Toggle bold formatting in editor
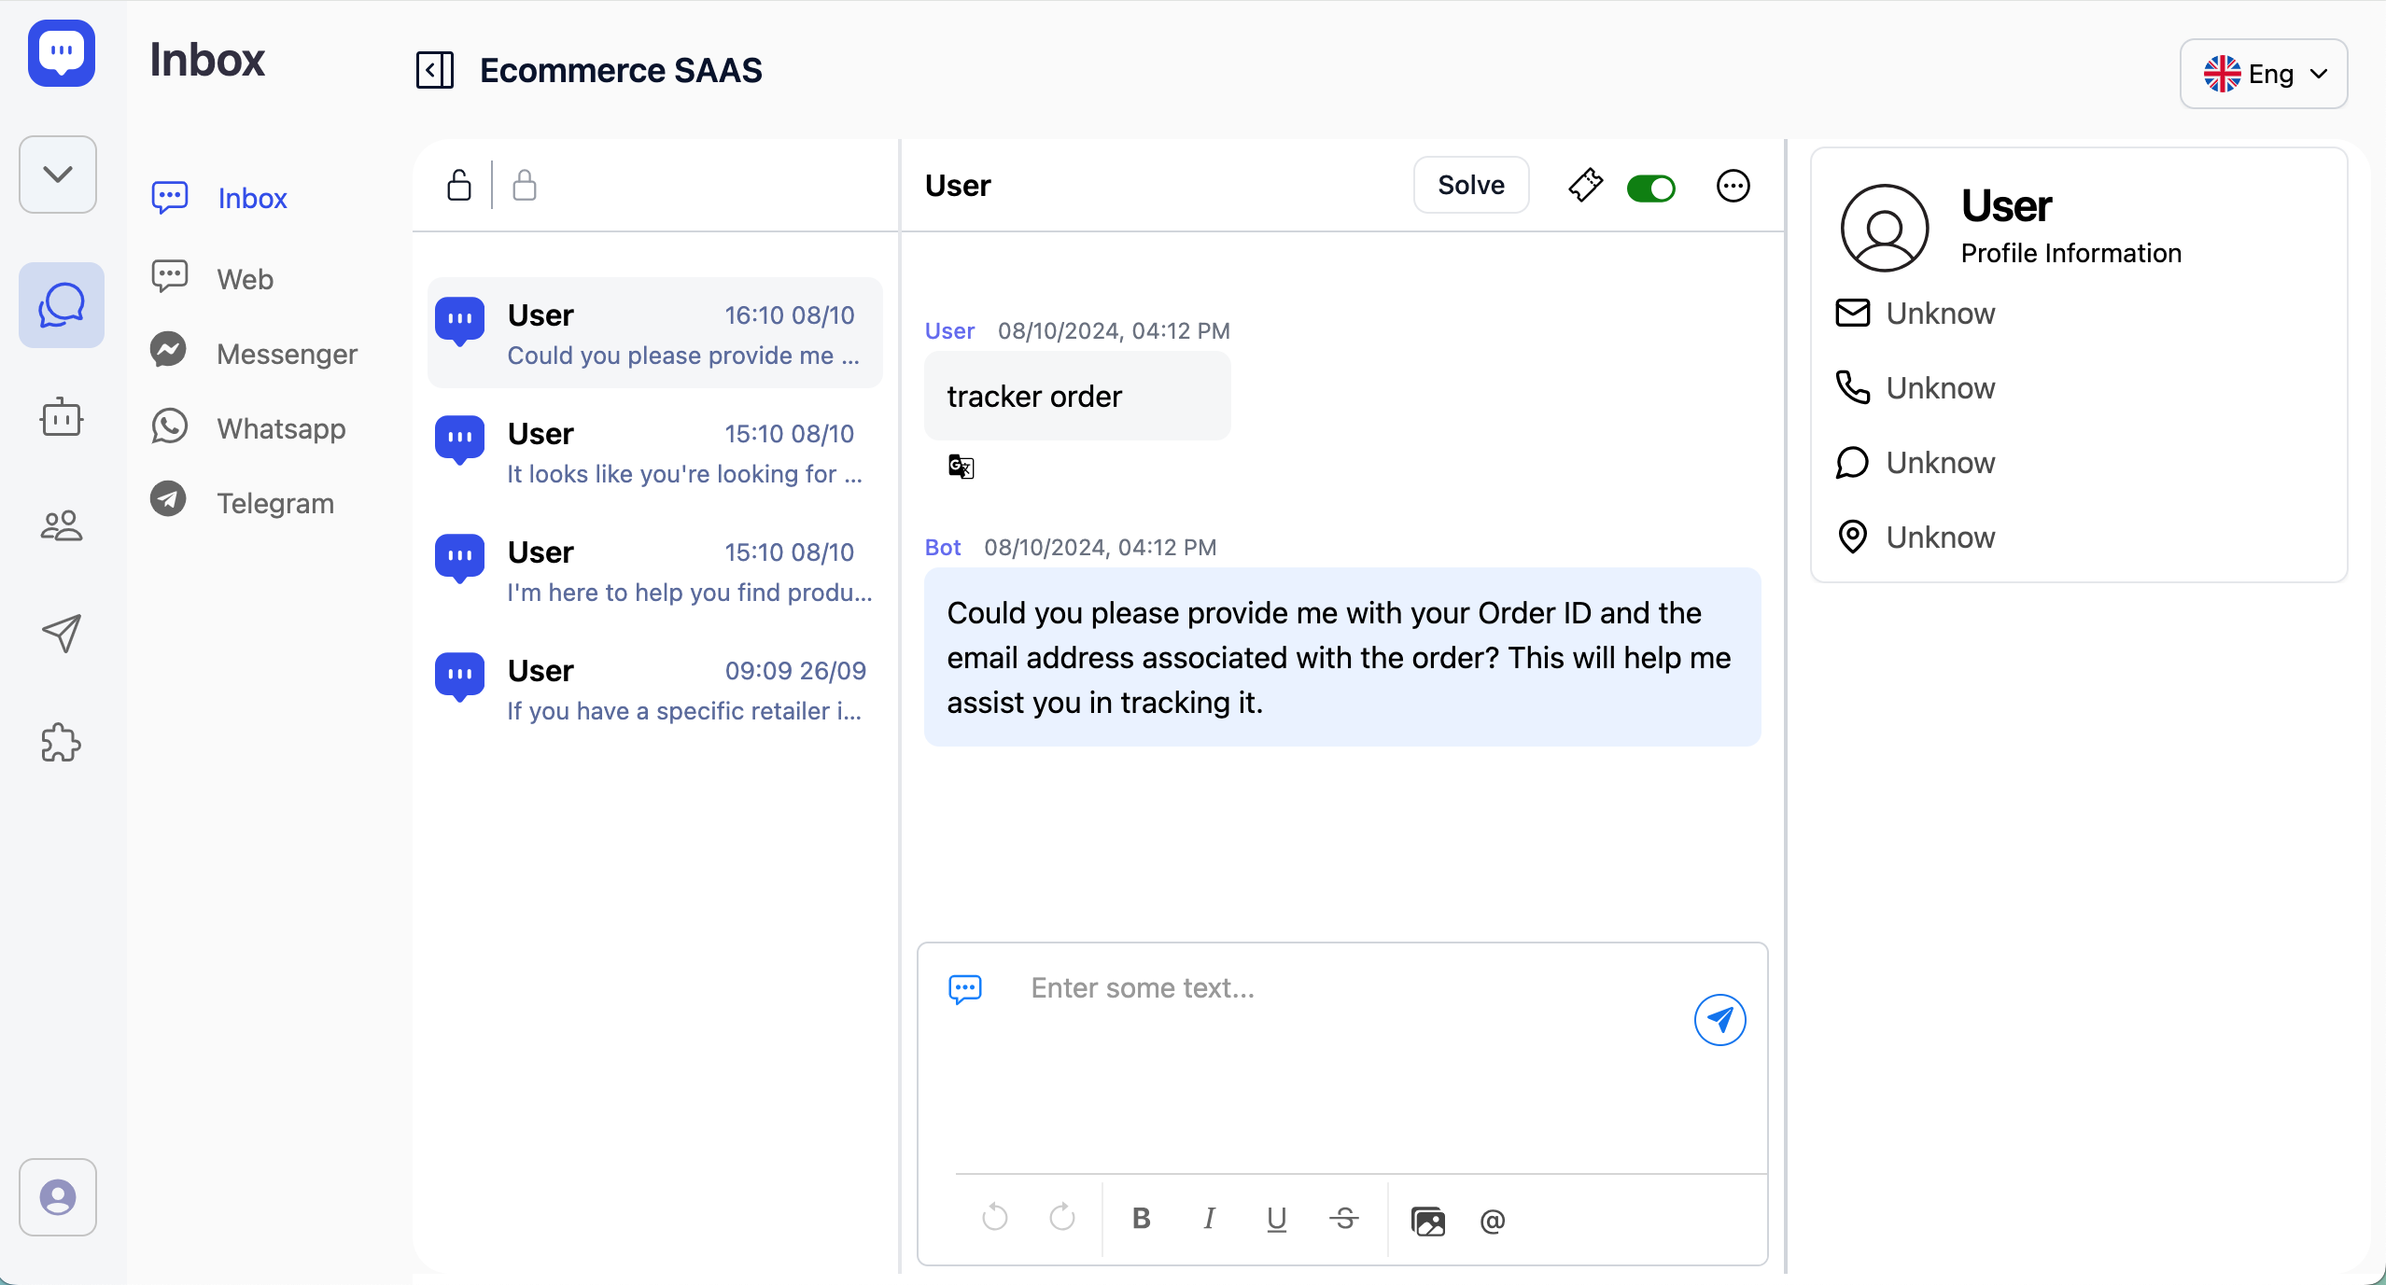 (1141, 1219)
